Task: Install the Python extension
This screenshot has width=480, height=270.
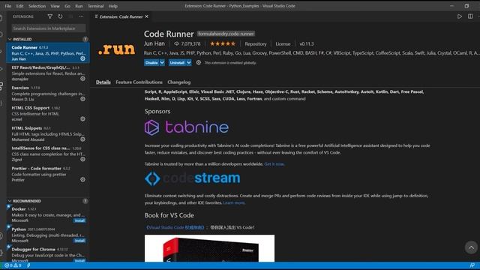Action: (79, 241)
